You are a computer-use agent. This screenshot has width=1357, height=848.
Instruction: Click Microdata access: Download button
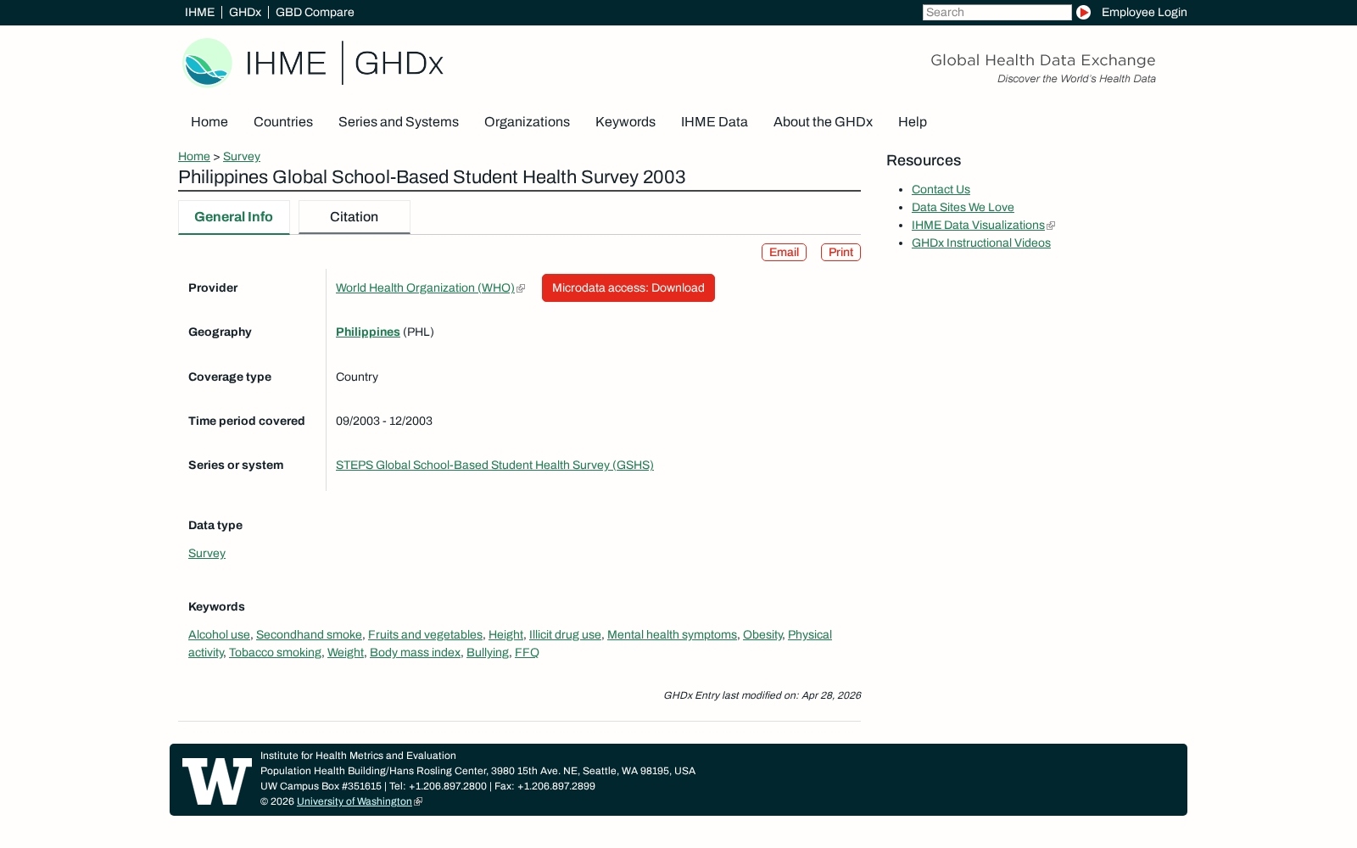628,288
